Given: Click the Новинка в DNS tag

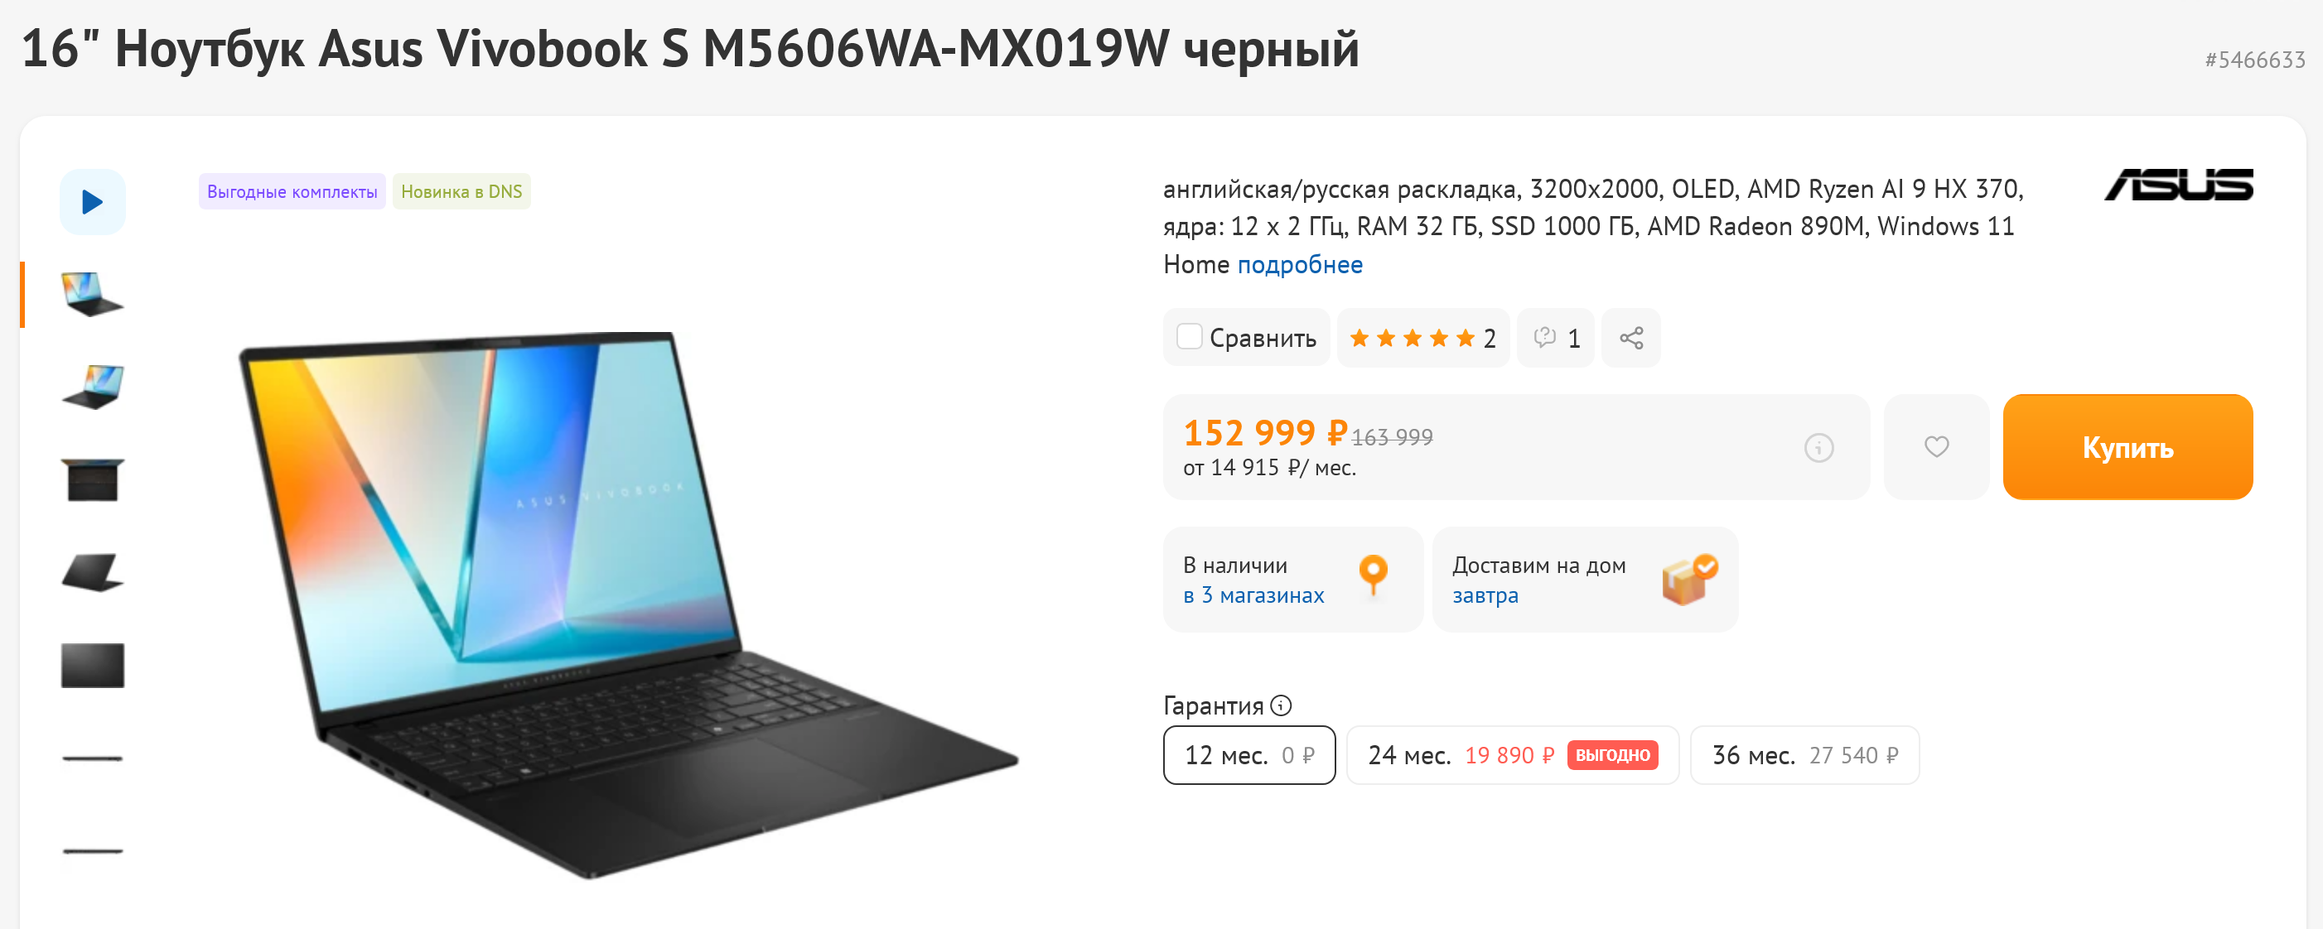Looking at the screenshot, I should 461,192.
